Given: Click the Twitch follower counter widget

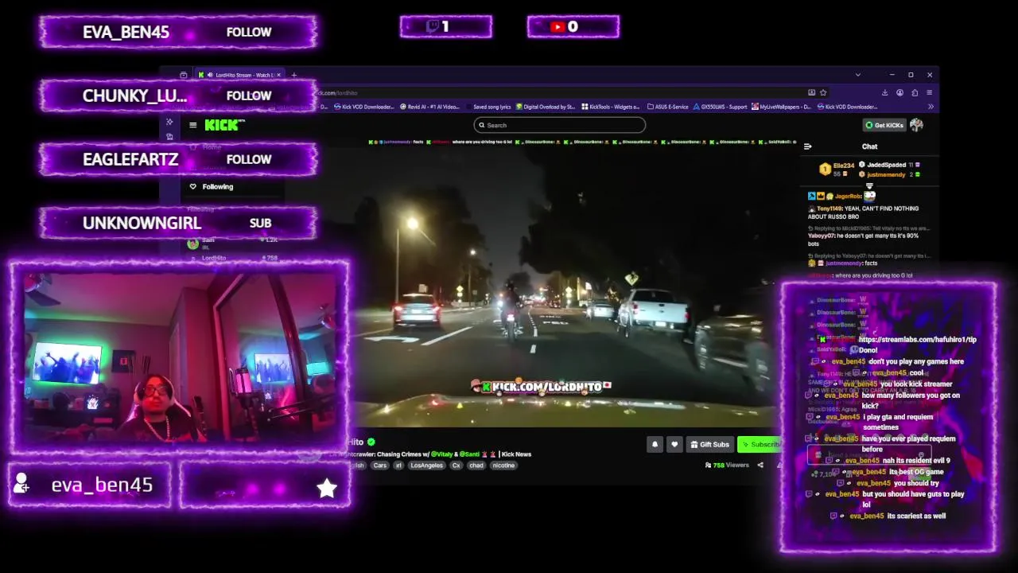Looking at the screenshot, I should tap(446, 27).
